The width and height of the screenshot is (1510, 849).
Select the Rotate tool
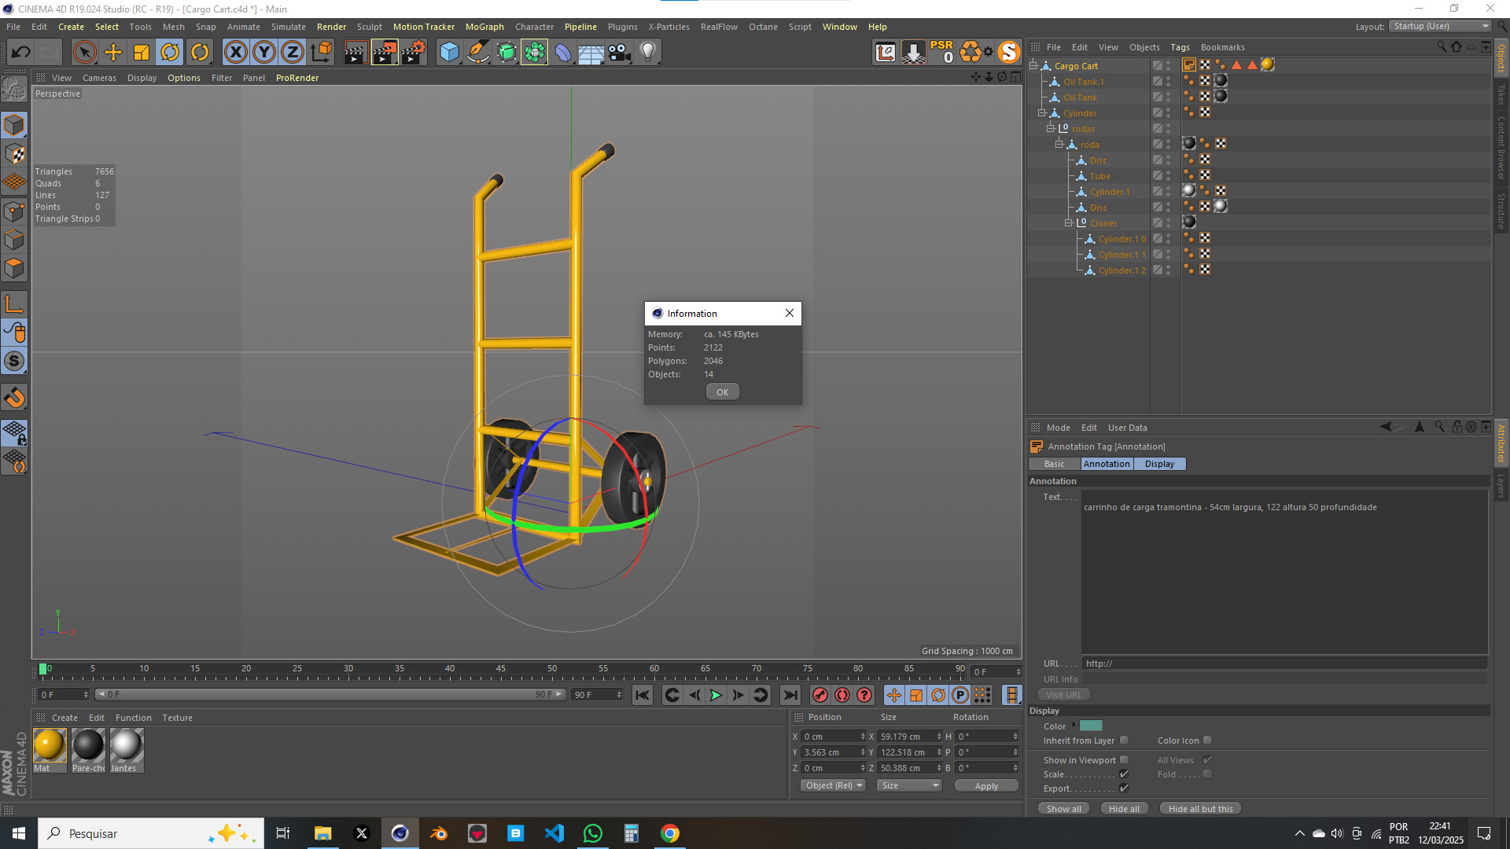(170, 53)
